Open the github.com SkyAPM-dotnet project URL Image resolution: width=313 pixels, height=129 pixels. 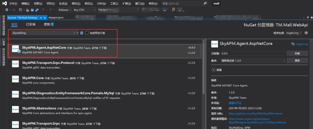point(256,114)
